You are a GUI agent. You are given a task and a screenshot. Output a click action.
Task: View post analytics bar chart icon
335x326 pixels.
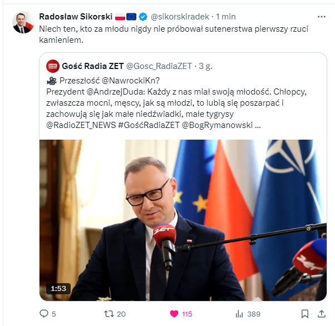[239, 314]
